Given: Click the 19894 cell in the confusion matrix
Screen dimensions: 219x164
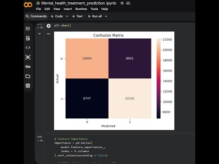Looking at the screenshot, I should (87, 58).
